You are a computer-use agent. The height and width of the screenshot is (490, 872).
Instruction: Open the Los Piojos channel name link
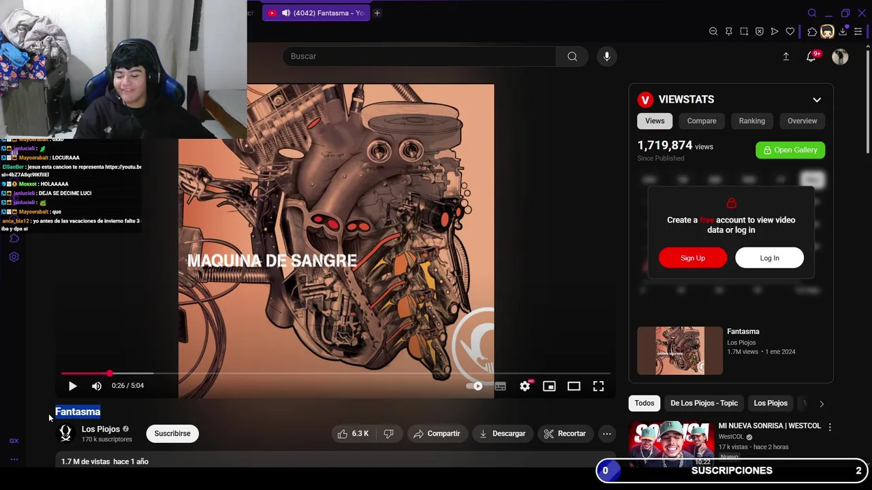point(101,429)
